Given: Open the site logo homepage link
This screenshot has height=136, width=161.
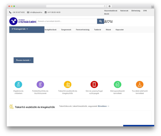Looking at the screenshot, I should click(23, 21).
